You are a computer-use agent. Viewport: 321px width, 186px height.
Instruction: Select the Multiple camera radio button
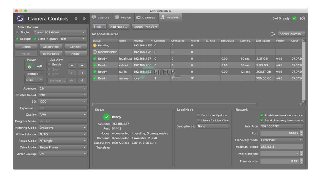click(x=17, y=39)
